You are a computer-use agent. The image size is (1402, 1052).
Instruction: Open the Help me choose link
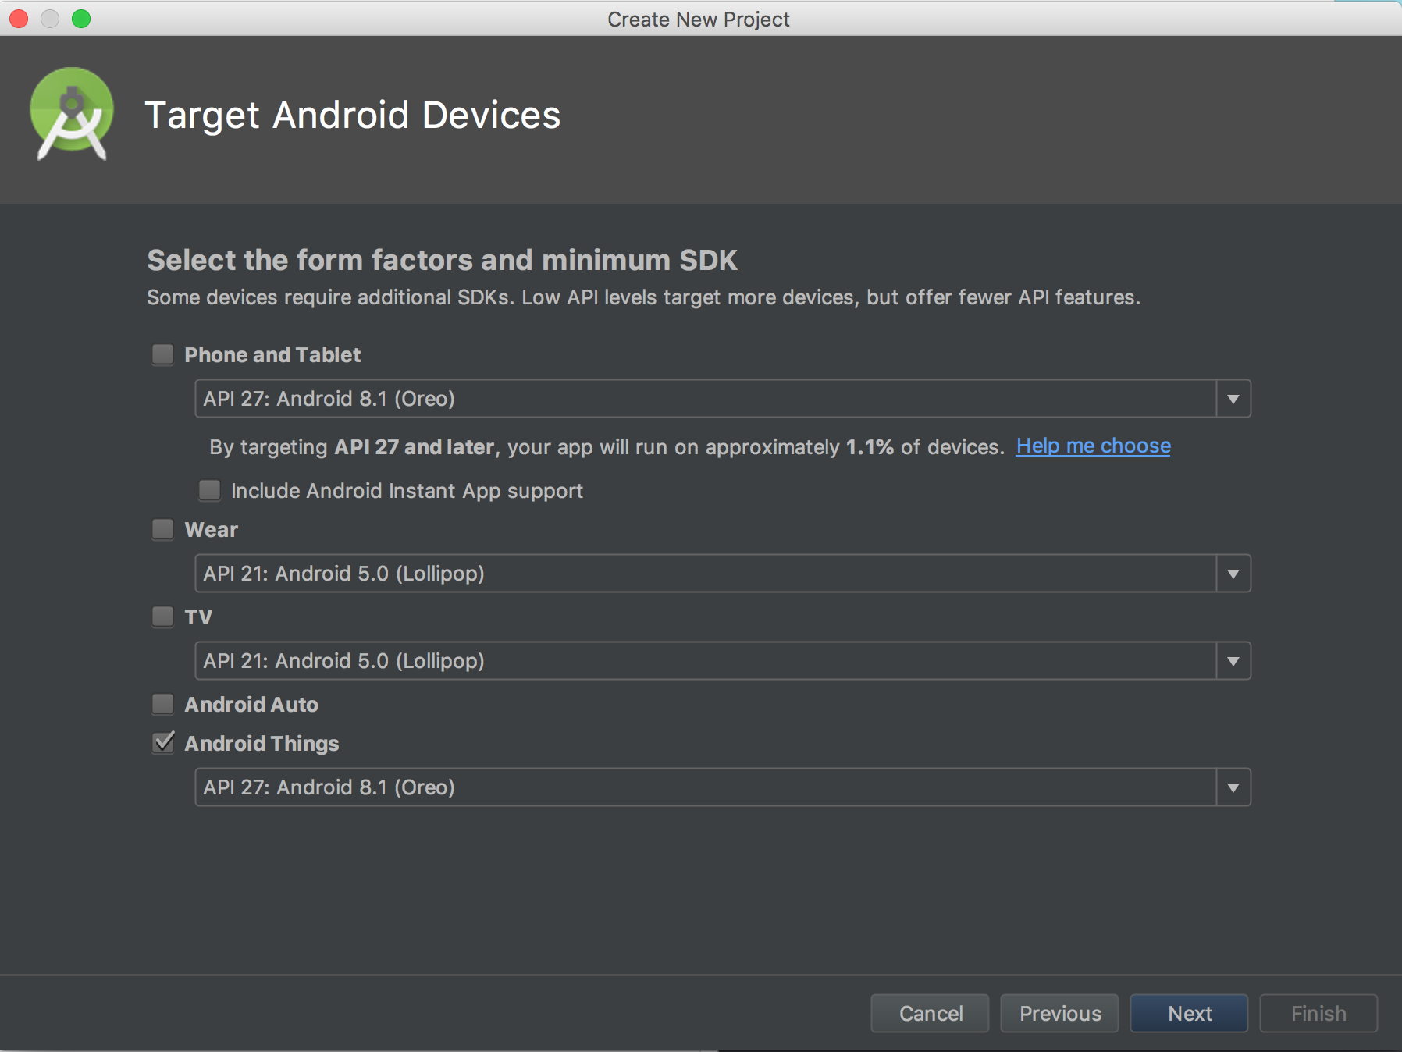pyautogui.click(x=1093, y=446)
